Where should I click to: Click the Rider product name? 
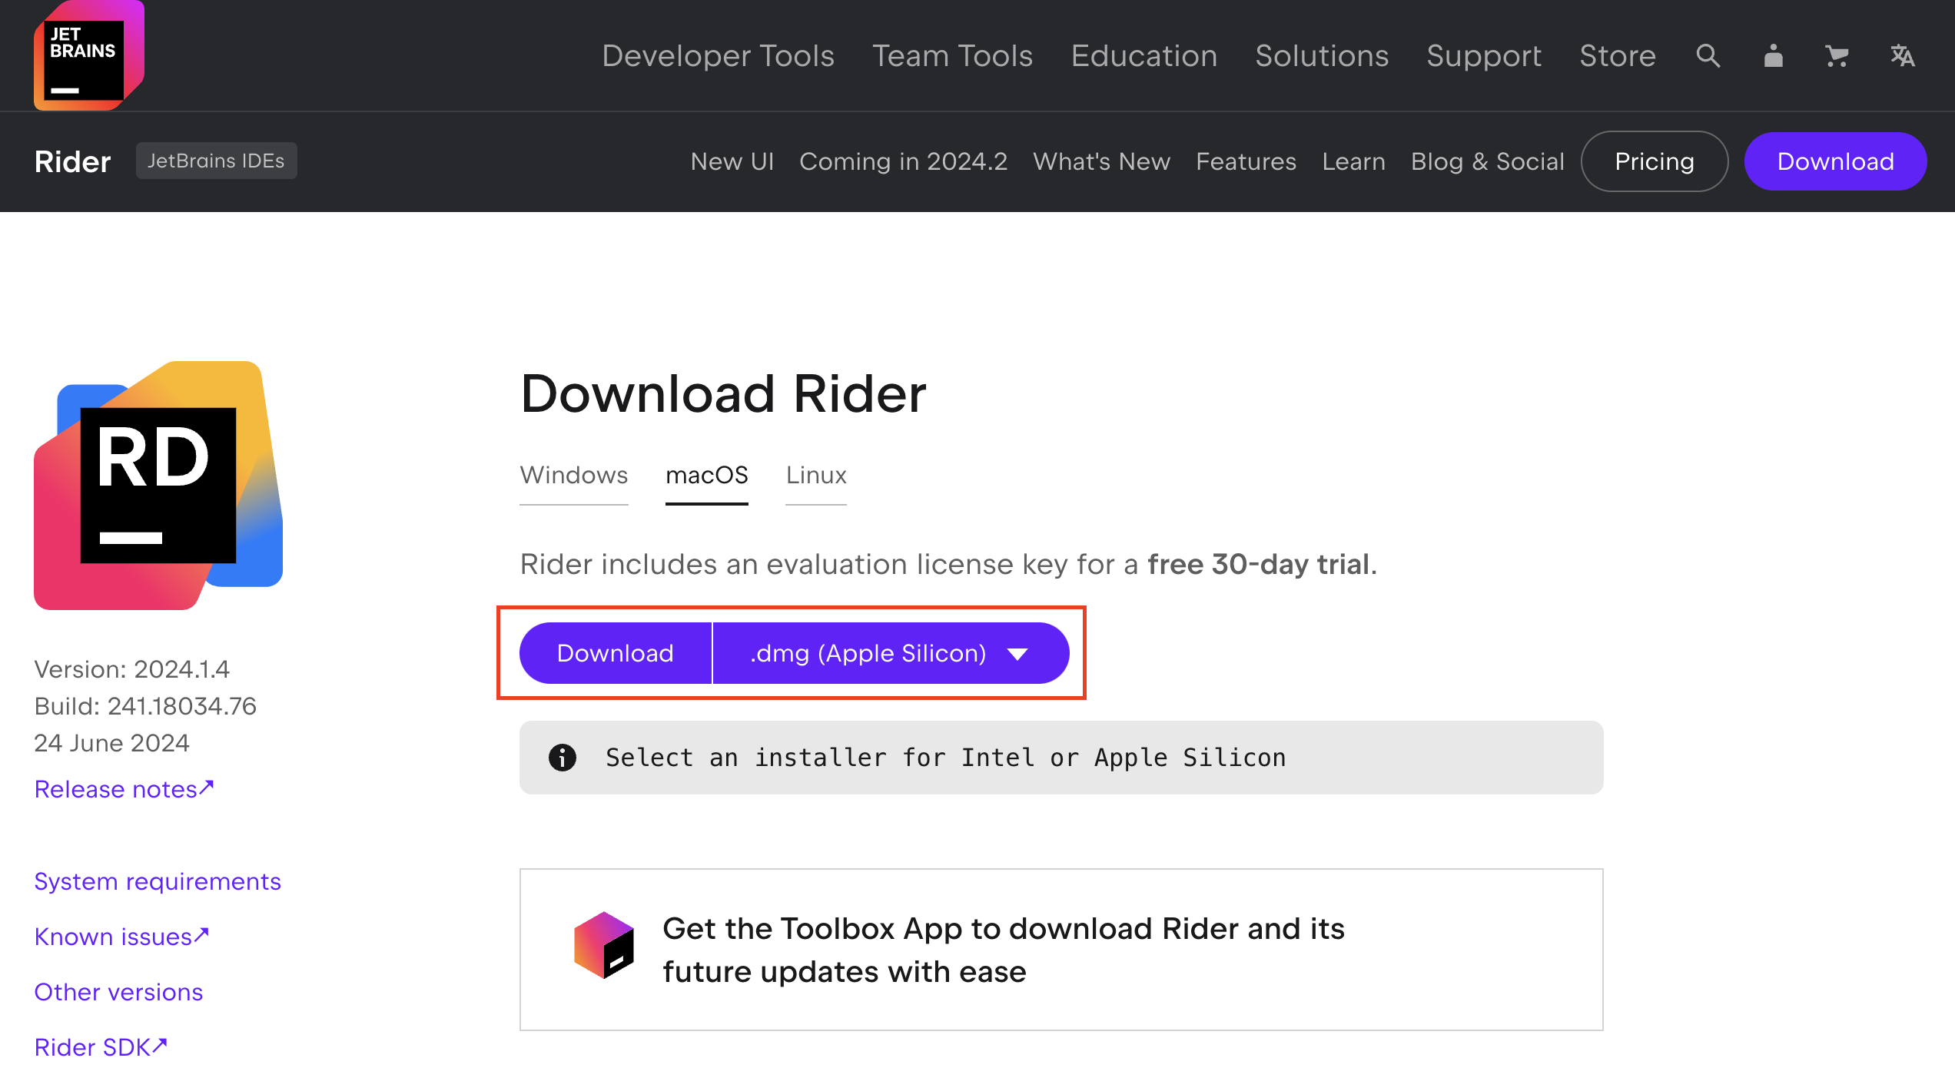73,161
